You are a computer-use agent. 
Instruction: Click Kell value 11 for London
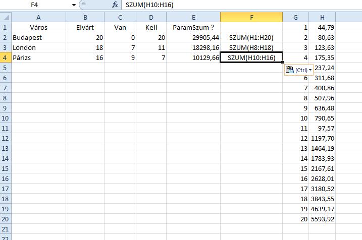[x=151, y=48]
